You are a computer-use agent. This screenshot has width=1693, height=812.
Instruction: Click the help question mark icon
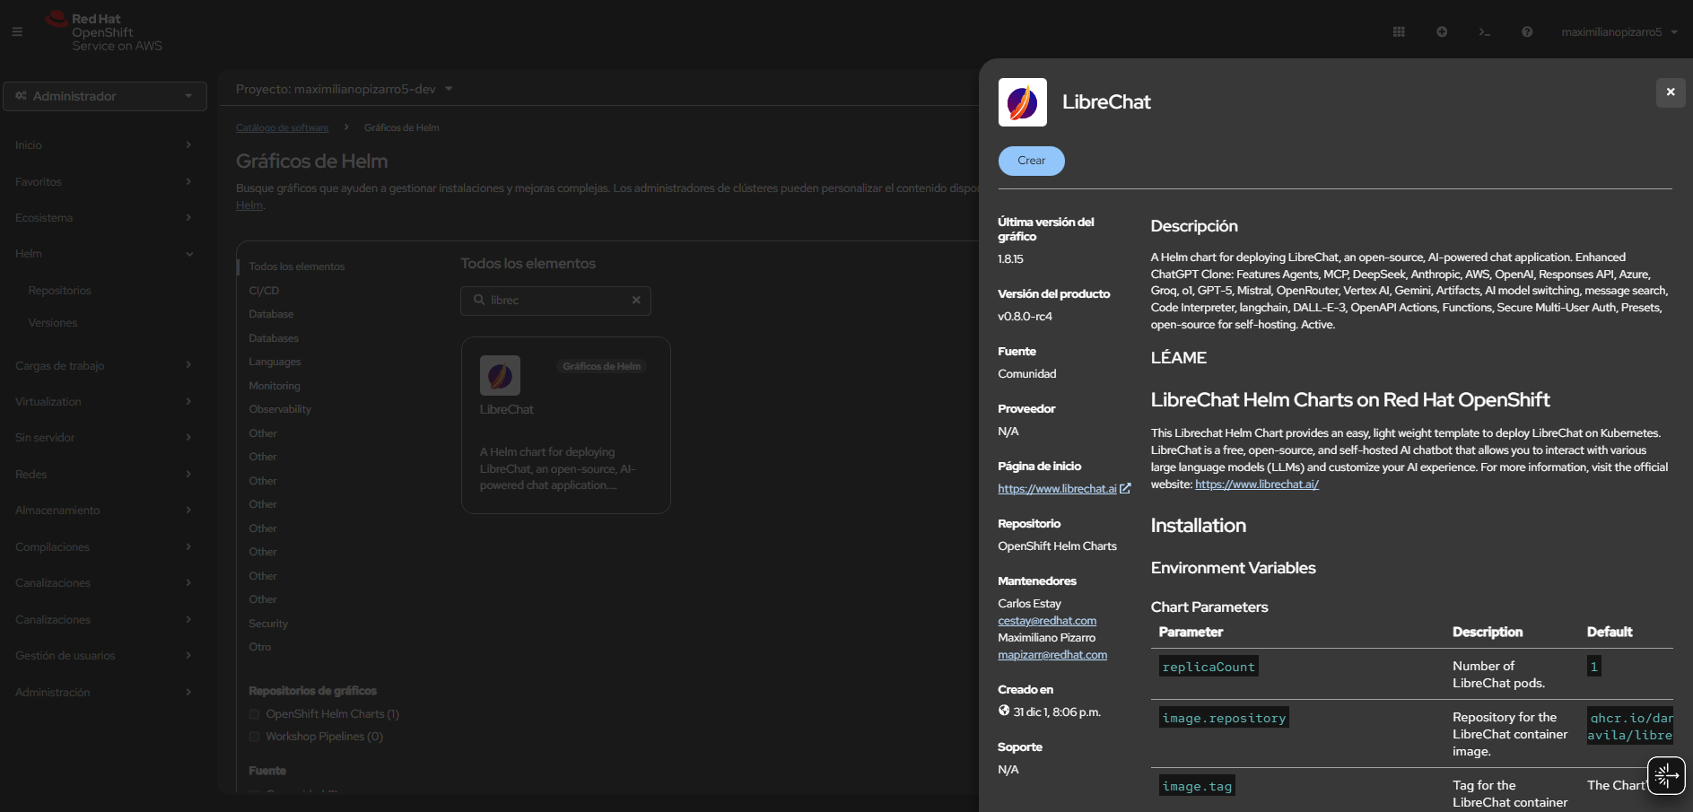[1526, 31]
